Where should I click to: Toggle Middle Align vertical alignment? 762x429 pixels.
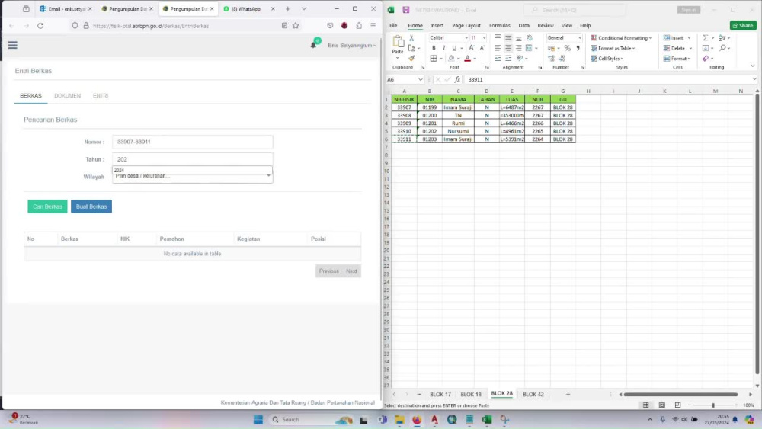pos(508,38)
